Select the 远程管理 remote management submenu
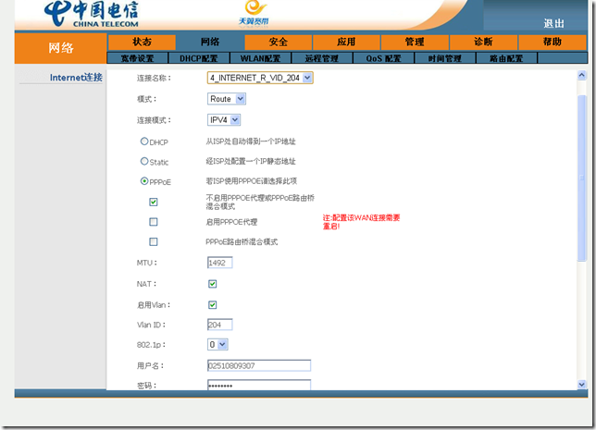596x430 pixels. (x=322, y=58)
